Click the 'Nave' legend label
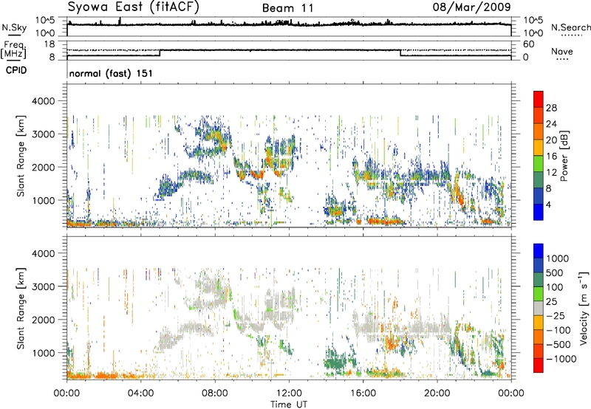 [x=562, y=51]
